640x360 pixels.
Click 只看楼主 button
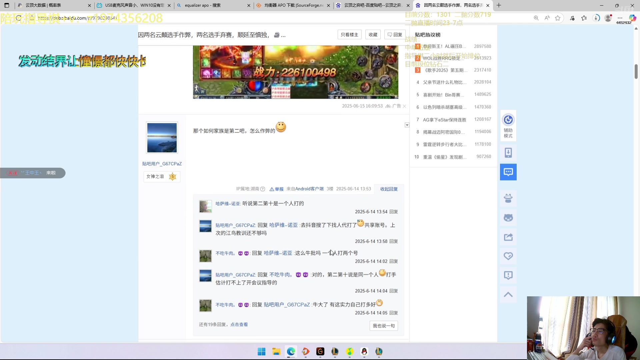[x=349, y=35]
